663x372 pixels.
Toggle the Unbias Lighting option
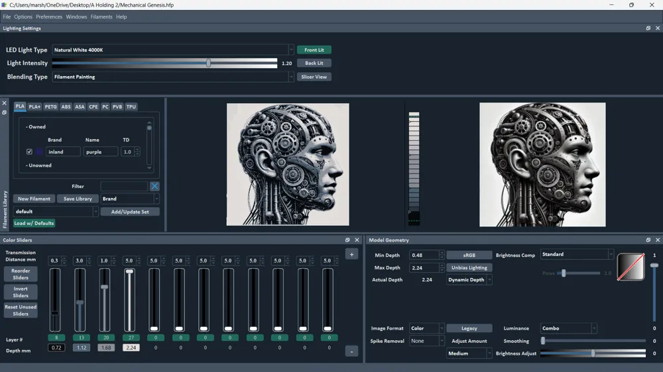(469, 268)
